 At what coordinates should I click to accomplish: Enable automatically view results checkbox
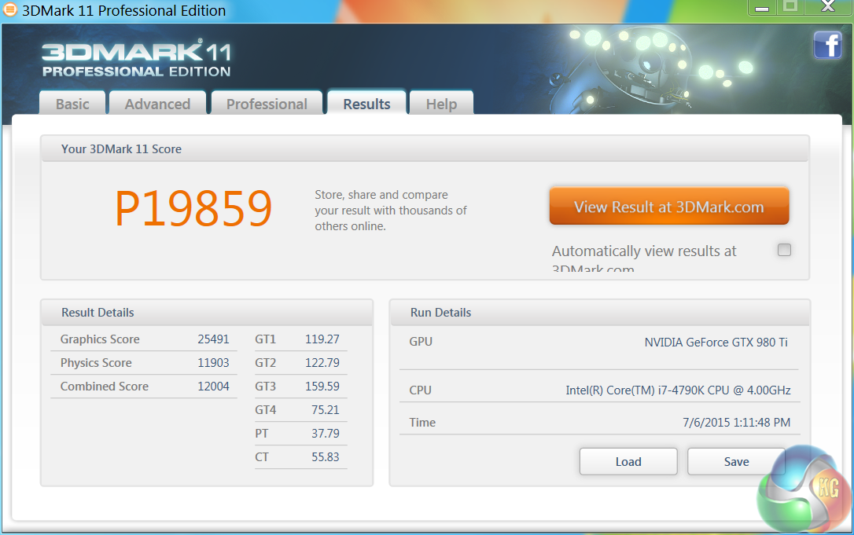point(784,250)
